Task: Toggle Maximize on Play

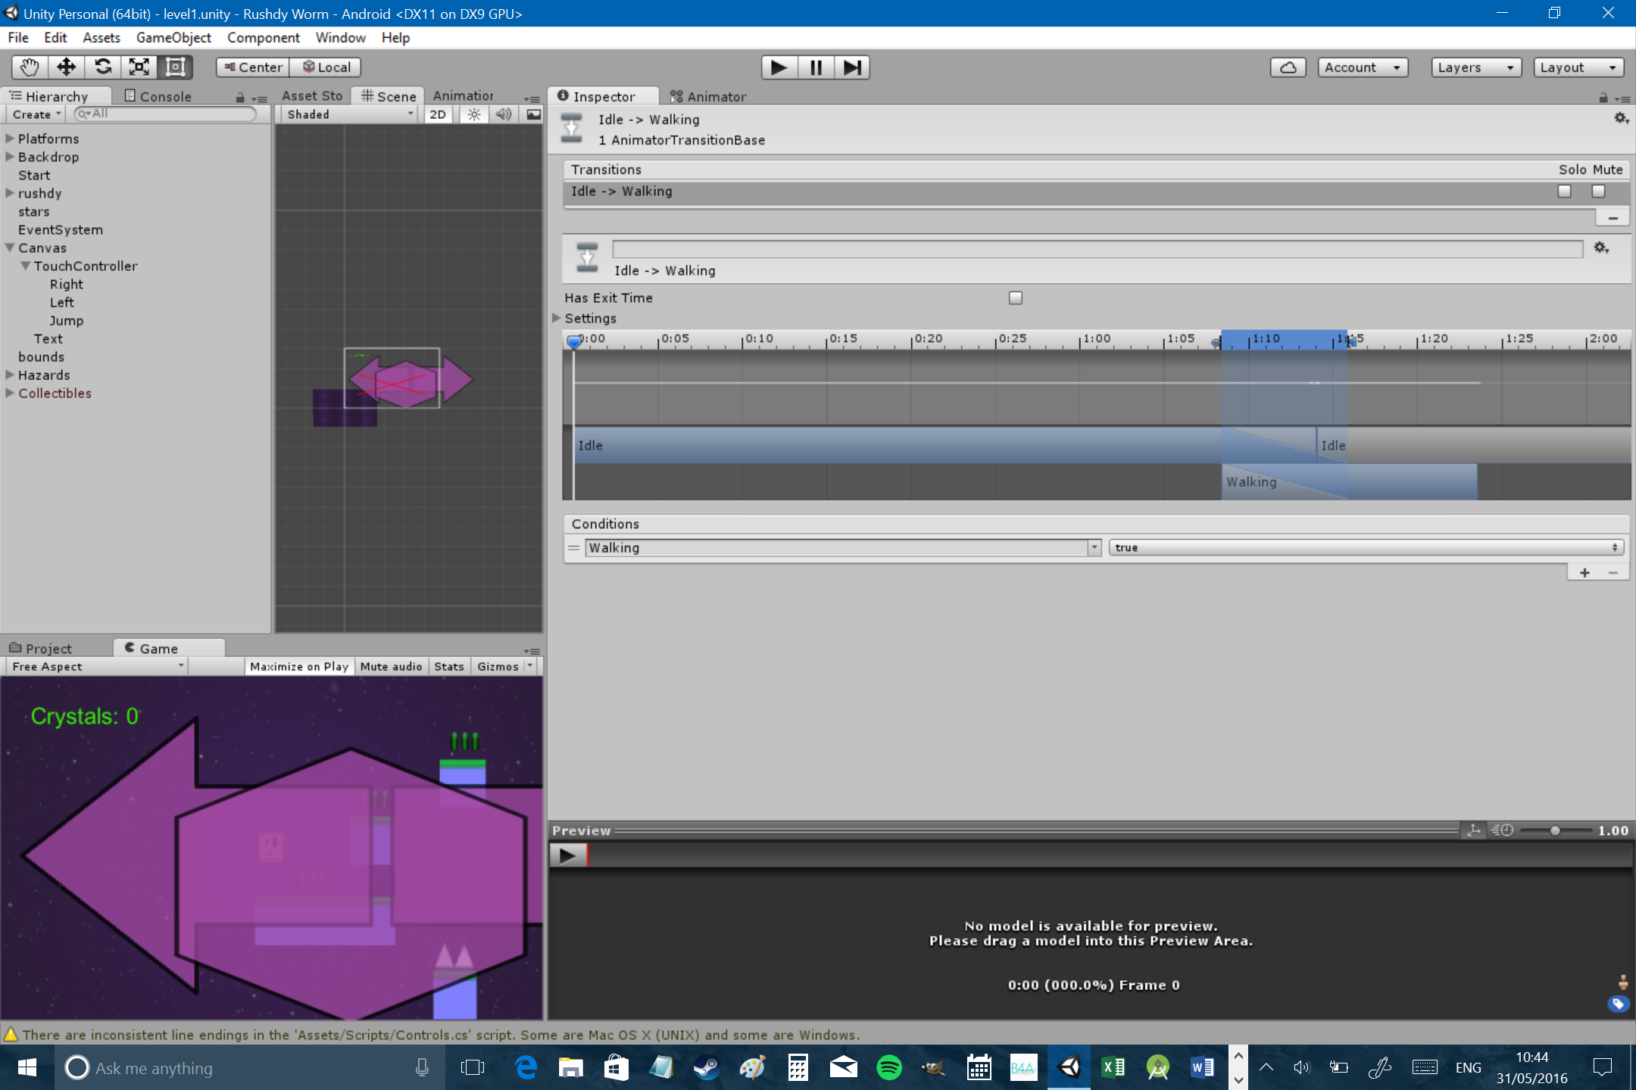Action: coord(299,666)
